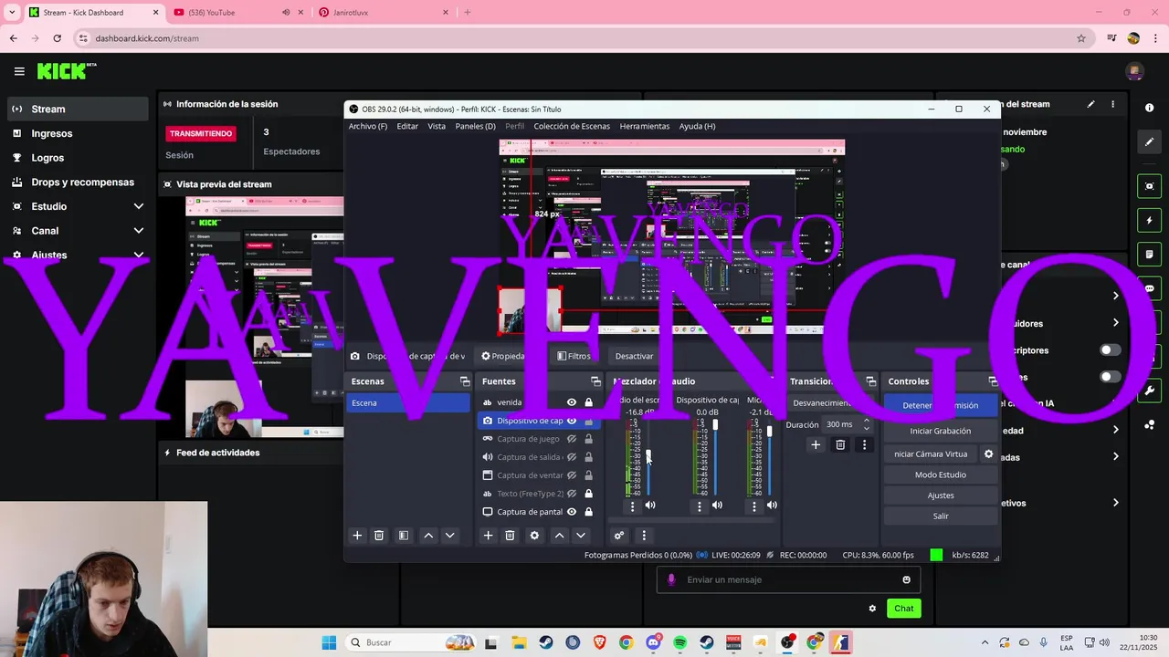Screen dimensions: 1169x657
Task: Show hidden system tray icons chevron
Action: 985,642
